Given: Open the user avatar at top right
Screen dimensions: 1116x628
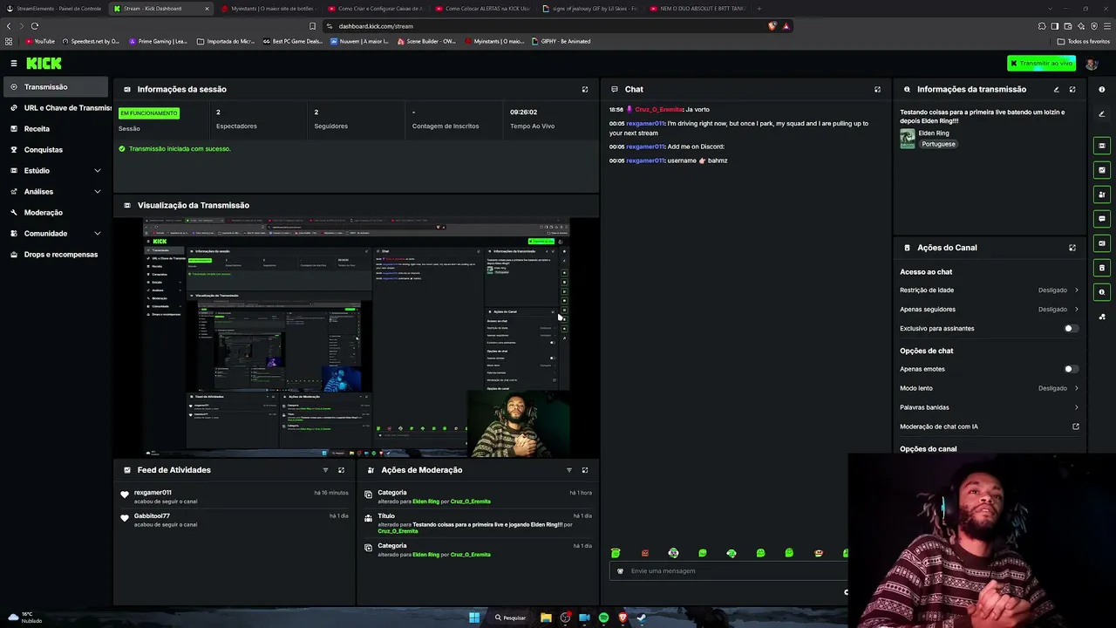Looking at the screenshot, I should (x=1092, y=64).
